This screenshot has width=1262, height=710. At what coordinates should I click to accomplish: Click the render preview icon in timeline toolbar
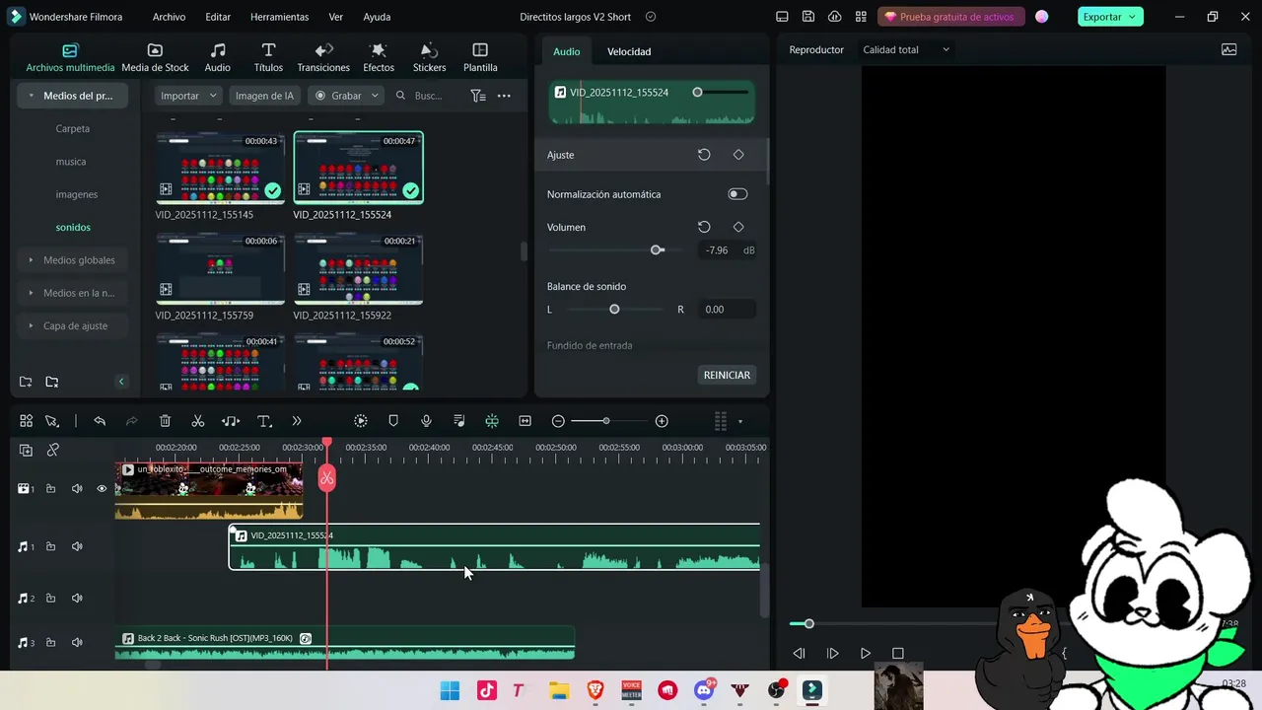361,421
